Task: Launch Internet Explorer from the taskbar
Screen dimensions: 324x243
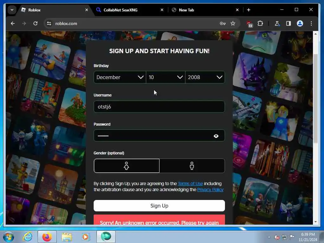Action: (28, 237)
